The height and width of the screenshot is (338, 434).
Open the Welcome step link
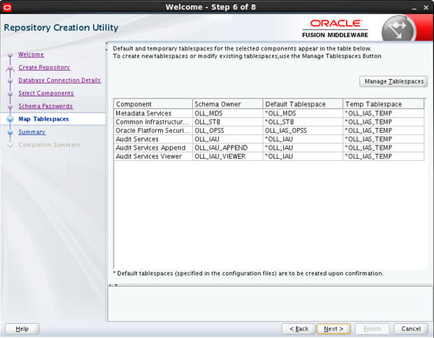[x=31, y=55]
